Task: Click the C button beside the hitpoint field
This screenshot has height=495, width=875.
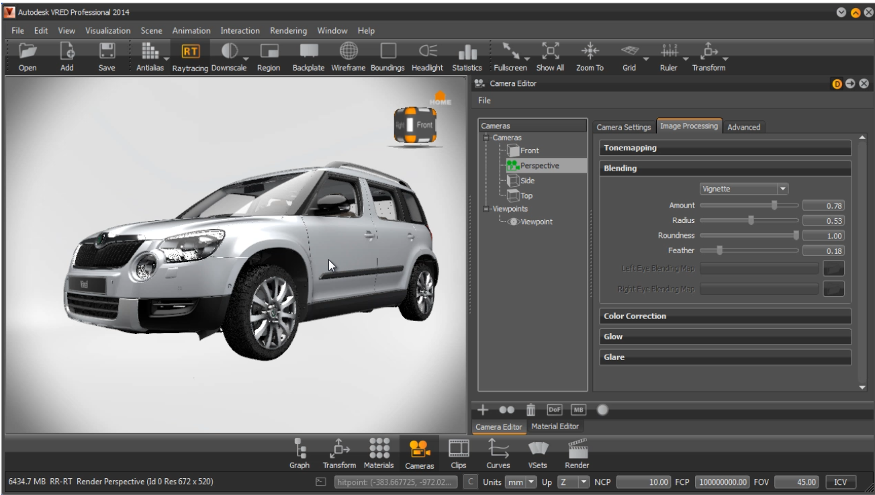Action: [x=471, y=482]
